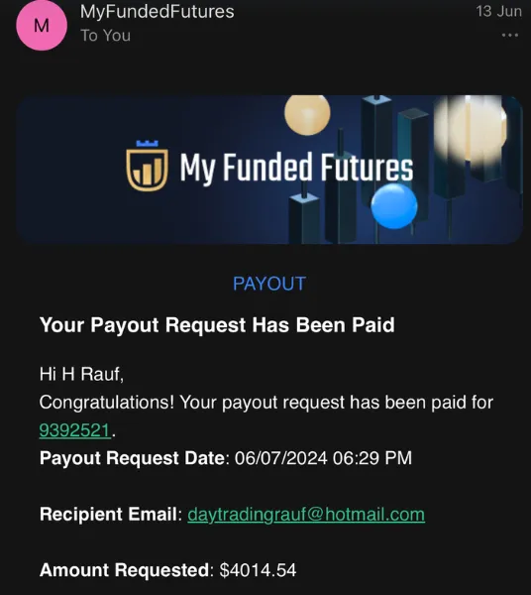531x595 pixels.
Task: Click the blue PAYOUT heading
Action: [x=269, y=284]
